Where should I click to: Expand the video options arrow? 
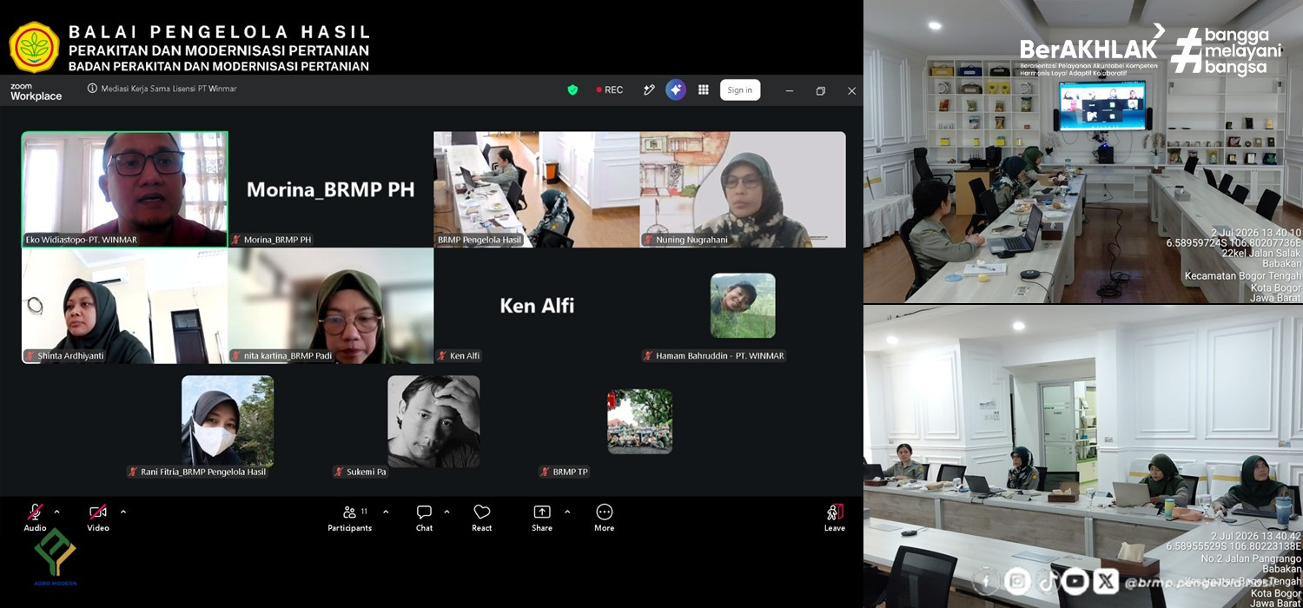coord(123,512)
